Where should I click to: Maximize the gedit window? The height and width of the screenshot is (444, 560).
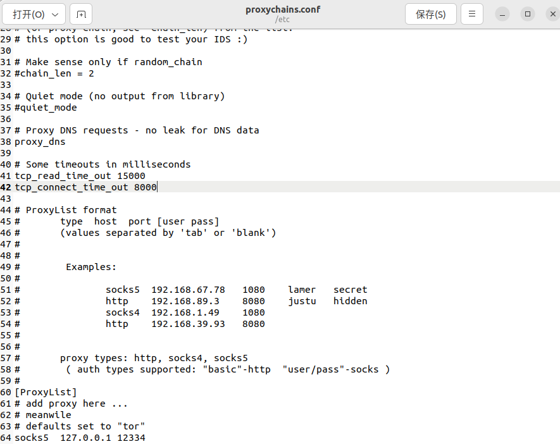coord(528,15)
